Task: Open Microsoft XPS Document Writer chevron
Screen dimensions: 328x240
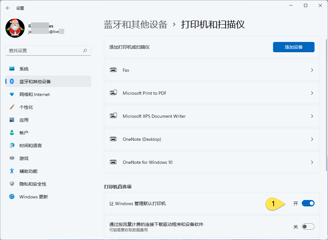Action: click(312, 116)
